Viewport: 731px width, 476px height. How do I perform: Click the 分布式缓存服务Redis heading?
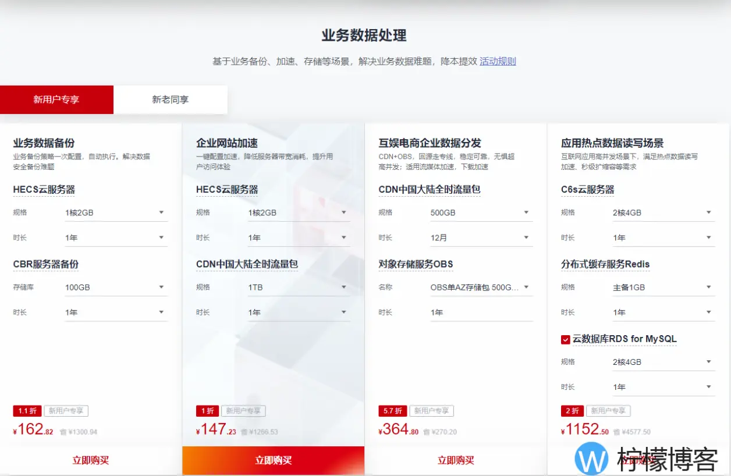point(605,264)
